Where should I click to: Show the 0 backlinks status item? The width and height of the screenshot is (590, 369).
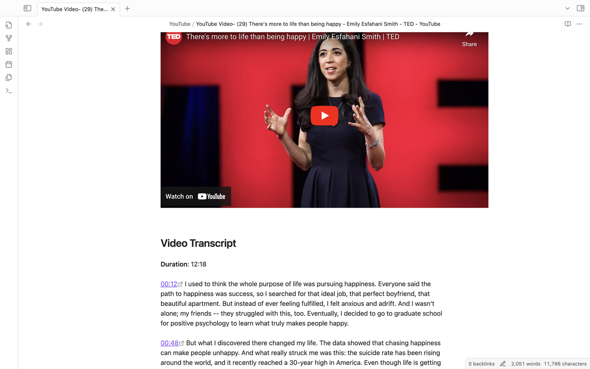pyautogui.click(x=481, y=364)
